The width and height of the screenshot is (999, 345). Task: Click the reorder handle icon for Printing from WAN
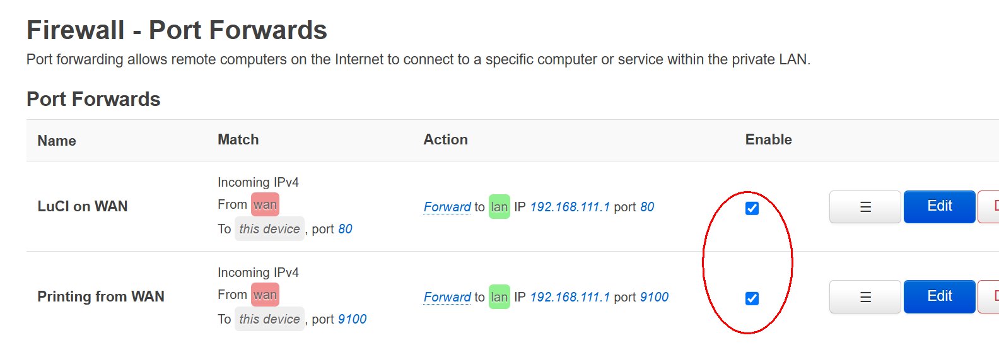(x=865, y=297)
